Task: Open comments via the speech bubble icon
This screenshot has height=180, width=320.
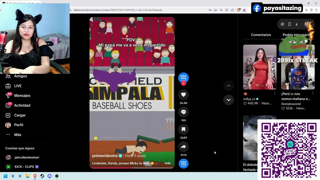Action: (x=183, y=112)
